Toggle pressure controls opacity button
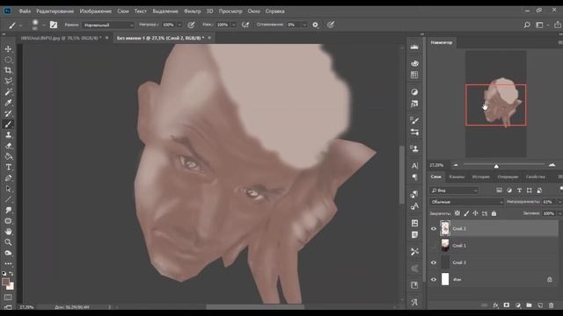 pos(192,25)
